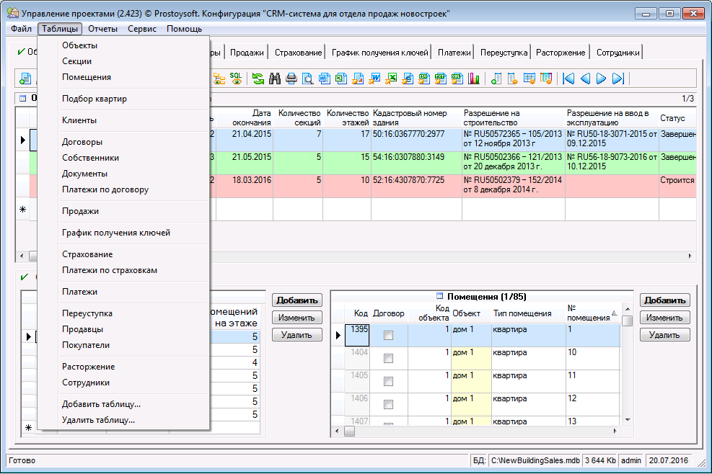Export to CSV file icon

[424, 79]
